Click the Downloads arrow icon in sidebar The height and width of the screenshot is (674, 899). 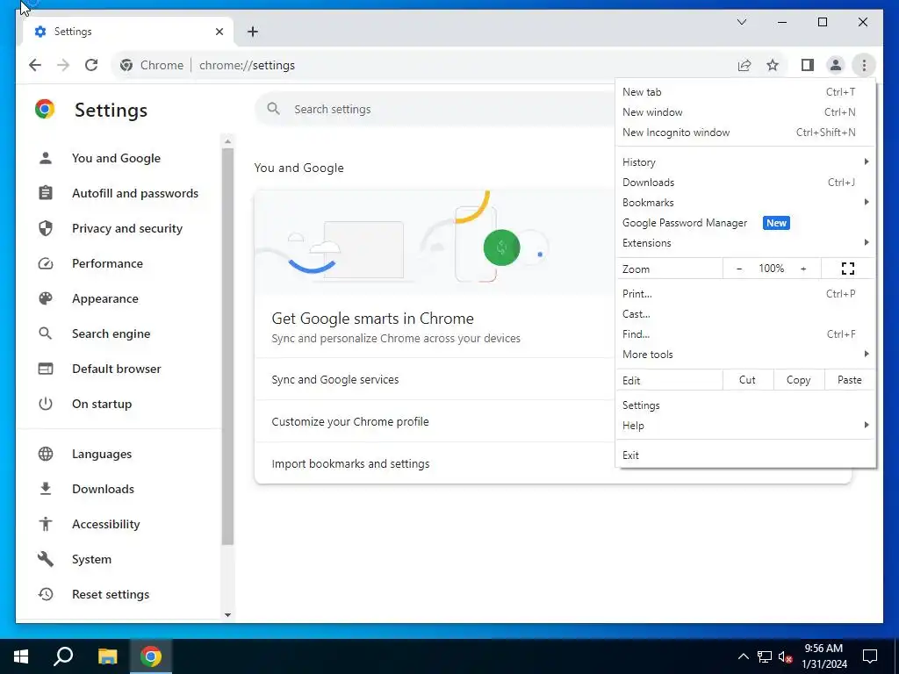(46, 489)
